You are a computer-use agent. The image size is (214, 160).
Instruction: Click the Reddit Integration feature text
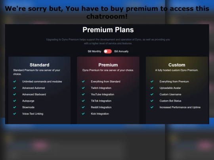(x=101, y=107)
